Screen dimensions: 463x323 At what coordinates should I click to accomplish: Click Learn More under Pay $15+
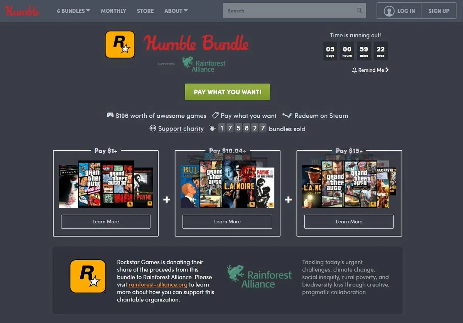349,222
